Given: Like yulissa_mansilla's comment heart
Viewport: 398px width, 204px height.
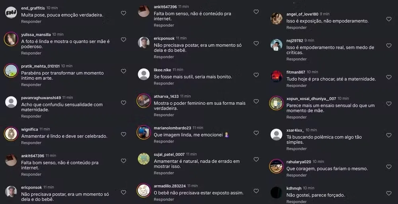Looking at the screenshot, I should [x=123, y=39].
